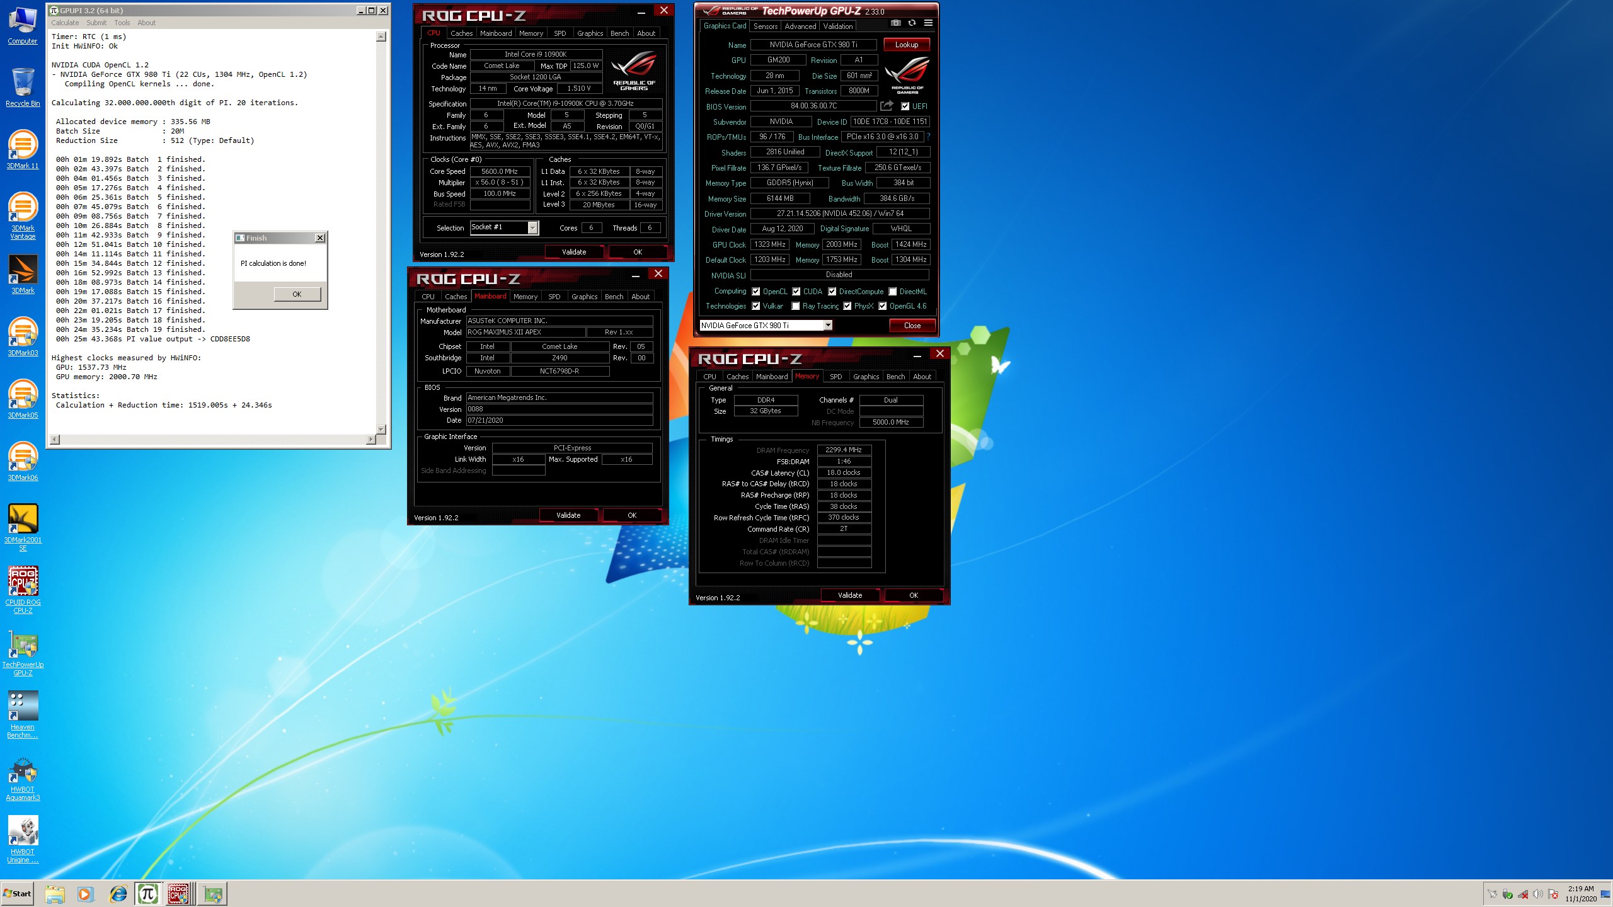Viewport: 1613px width, 907px height.
Task: Toggle the Vulkan checkbox
Action: click(x=755, y=306)
